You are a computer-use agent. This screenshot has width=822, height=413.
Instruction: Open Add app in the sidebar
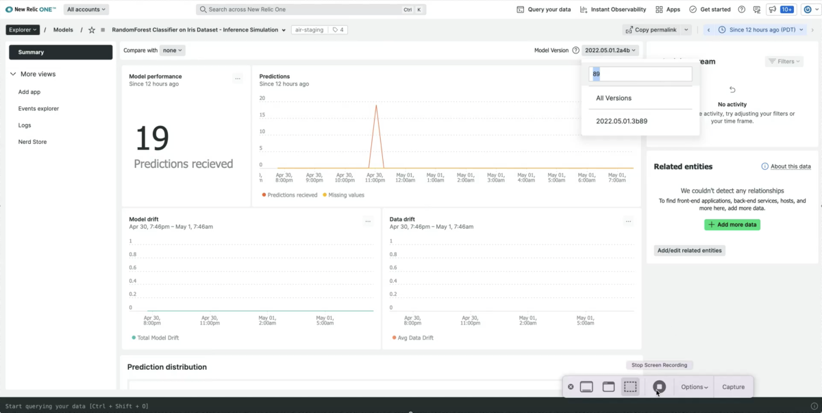pyautogui.click(x=29, y=92)
